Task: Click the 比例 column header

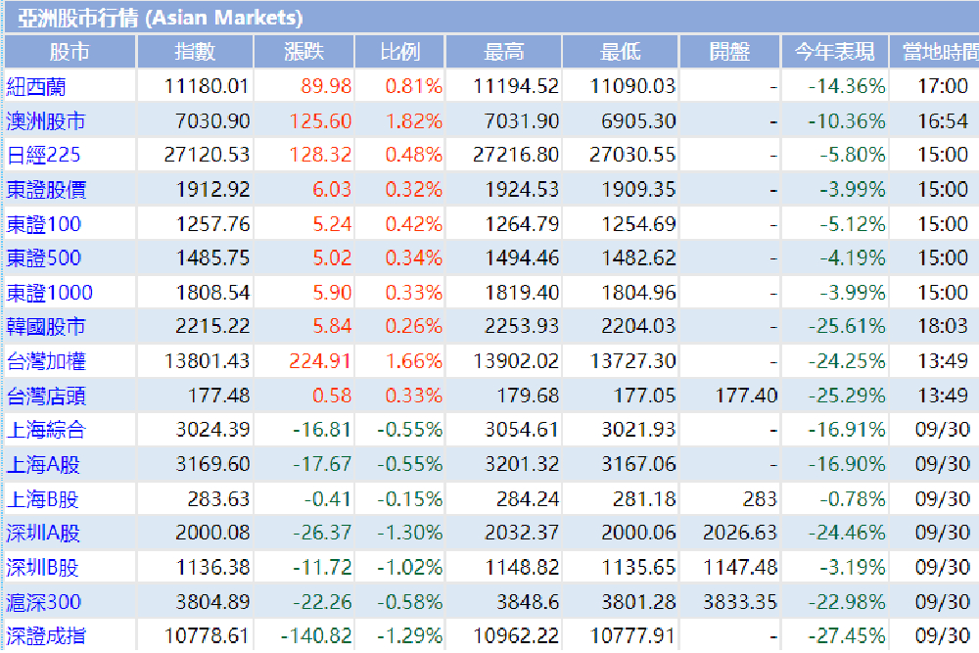Action: click(400, 51)
